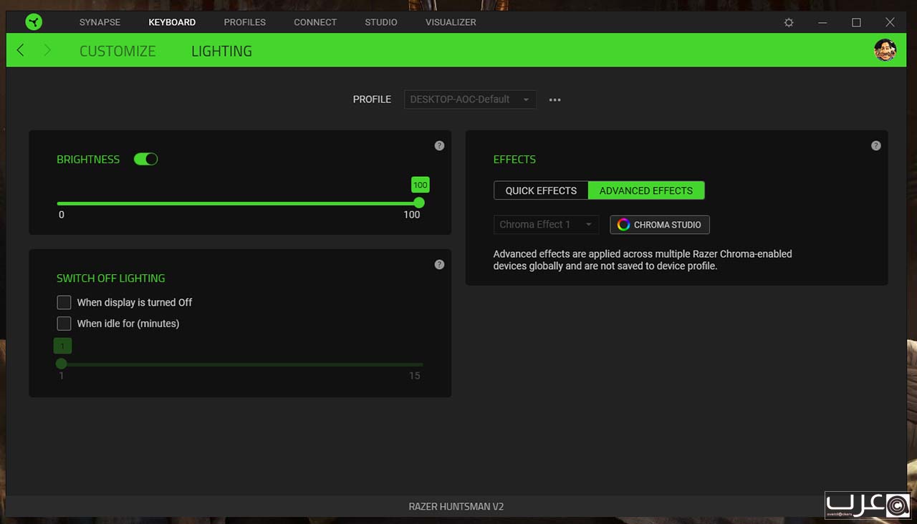The image size is (917, 524).
Task: Click the Razer Huntsman V2 device label
Action: pyautogui.click(x=456, y=507)
